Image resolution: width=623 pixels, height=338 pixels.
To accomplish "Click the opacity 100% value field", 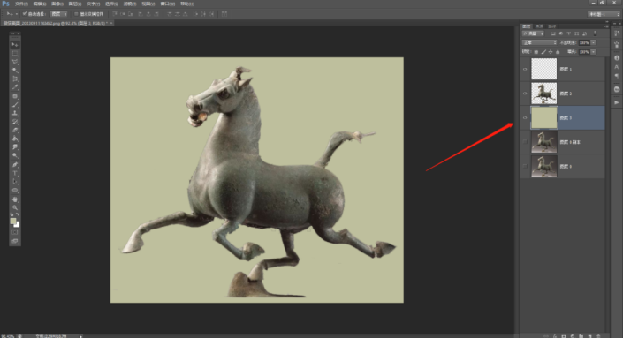I will pyautogui.click(x=584, y=42).
